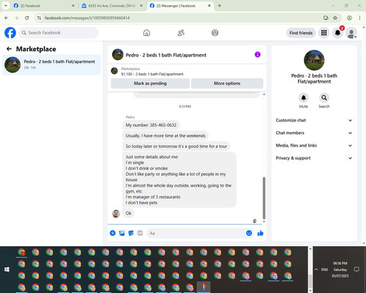Image resolution: width=366 pixels, height=293 pixels.
Task: Go back using the Marketplace back arrow
Action: pyautogui.click(x=9, y=49)
